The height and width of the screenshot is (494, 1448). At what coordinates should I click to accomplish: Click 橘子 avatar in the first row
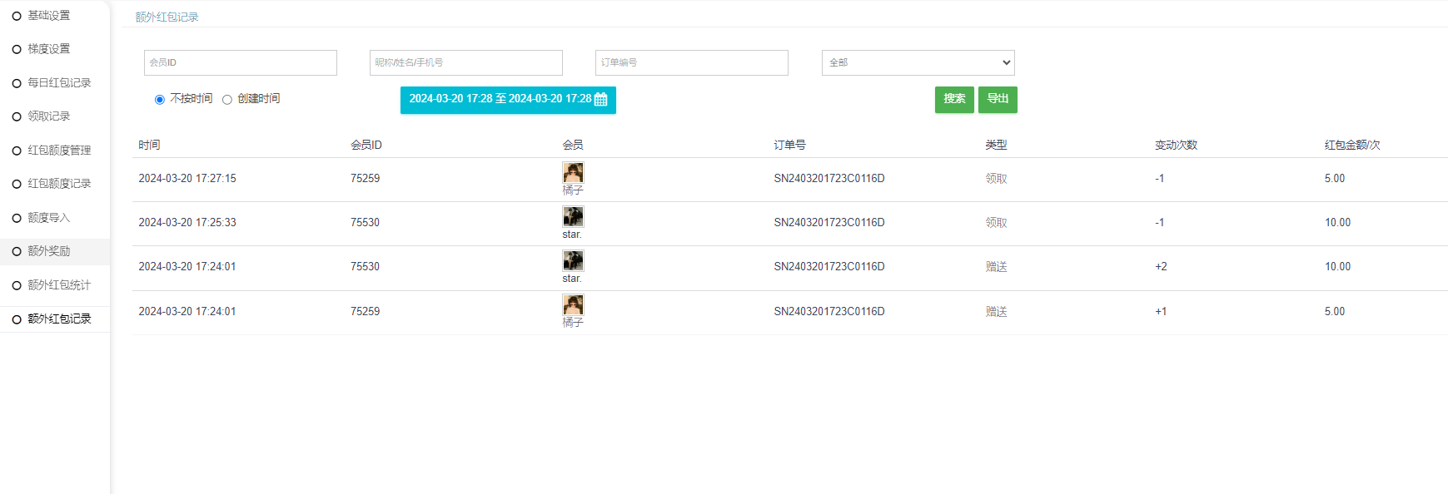point(573,173)
